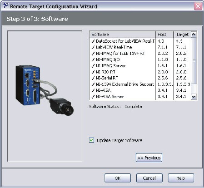This screenshot has height=188, width=204.
Task: Click the << Previous button
Action: click(149, 158)
